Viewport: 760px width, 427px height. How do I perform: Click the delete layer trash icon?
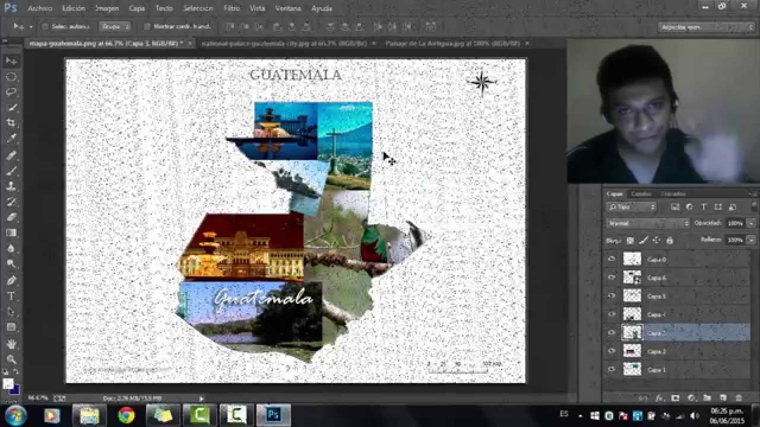pos(739,398)
